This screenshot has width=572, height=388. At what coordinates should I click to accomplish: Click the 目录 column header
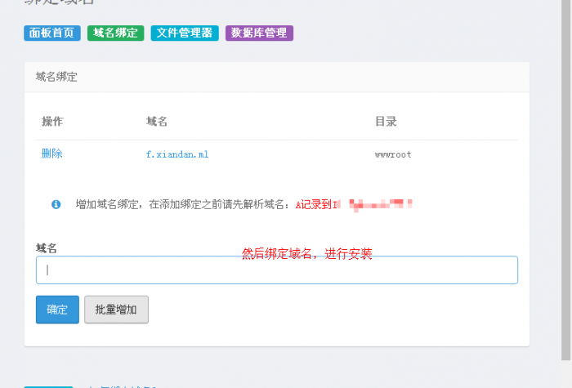386,122
